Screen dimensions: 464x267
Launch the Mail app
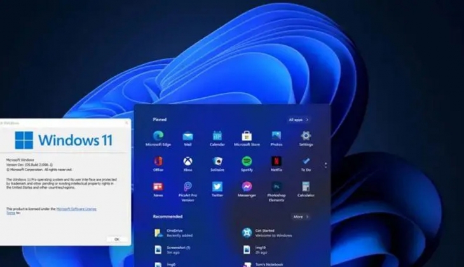point(188,139)
